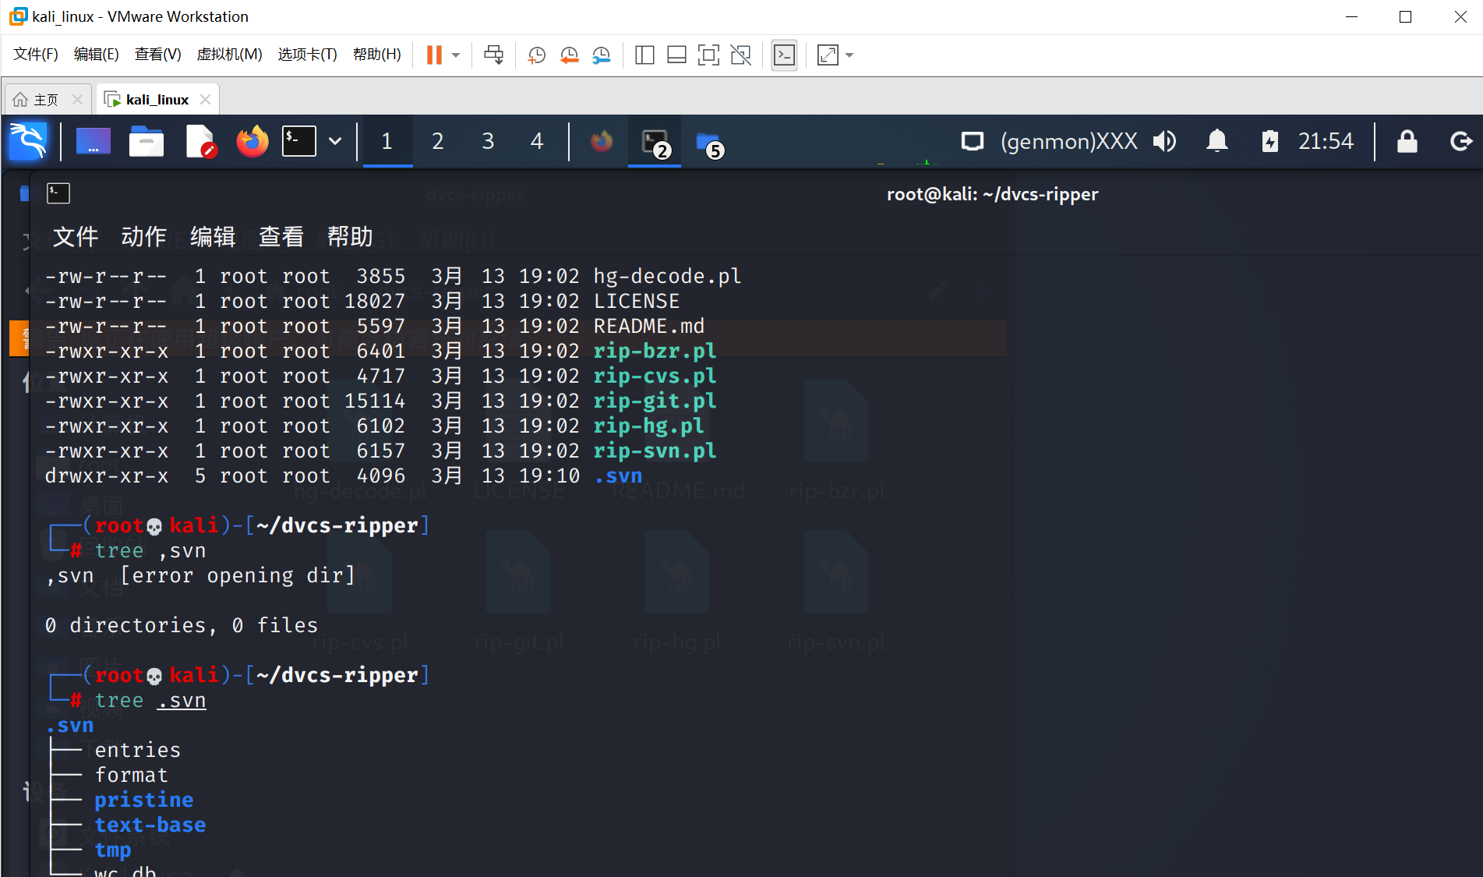Open the 文件(F) menu in VMware

point(36,54)
